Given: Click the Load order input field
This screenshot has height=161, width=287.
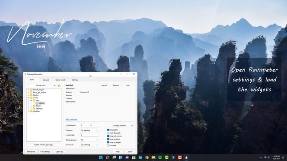Looking at the screenshot, I should point(89,135).
